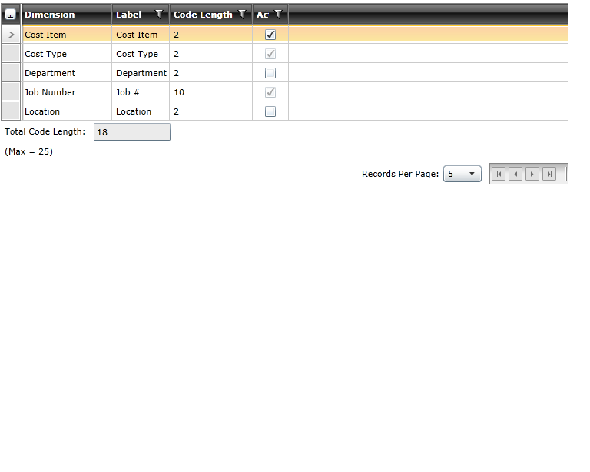Open the Code Length column filter icon
Viewport: 590px width, 472px height.
242,14
